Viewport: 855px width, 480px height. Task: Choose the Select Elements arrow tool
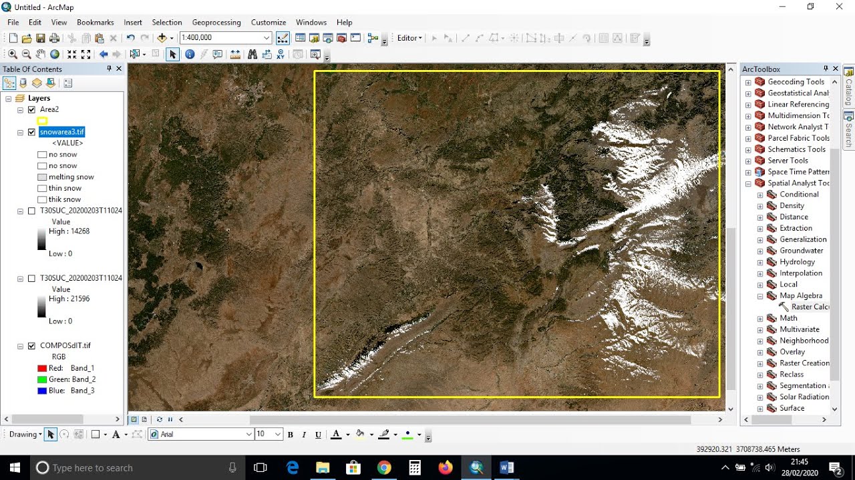tap(172, 55)
